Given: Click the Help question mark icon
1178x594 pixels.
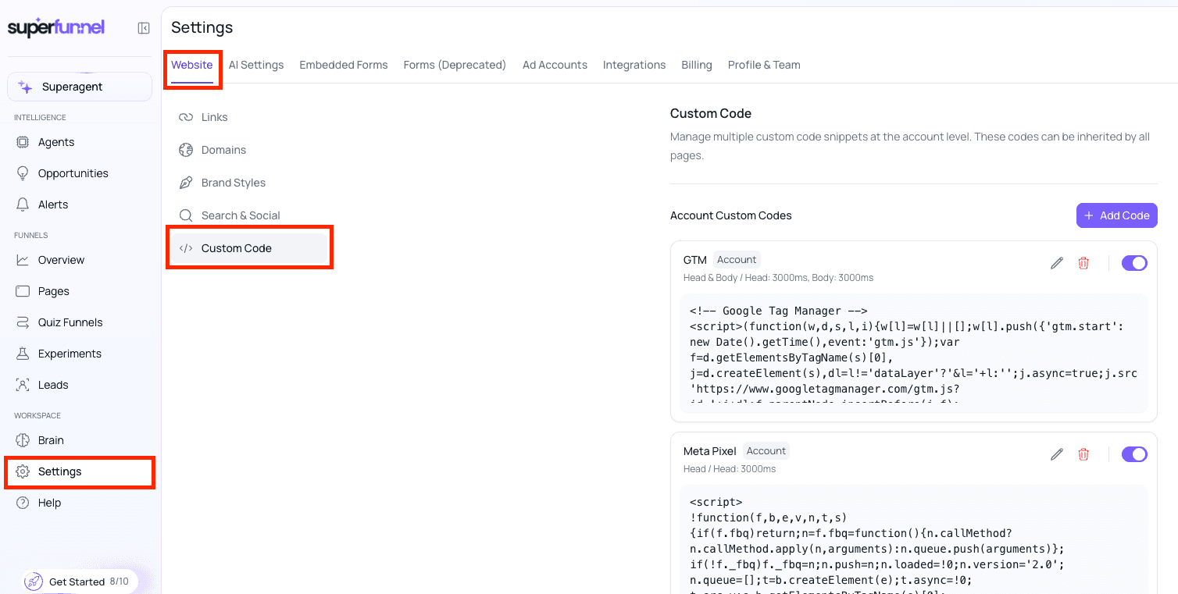Looking at the screenshot, I should point(23,503).
